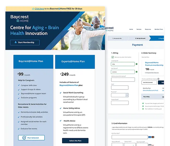The width and height of the screenshot is (170, 146).
Task: Click the promo code info icon
Action: [159, 78]
